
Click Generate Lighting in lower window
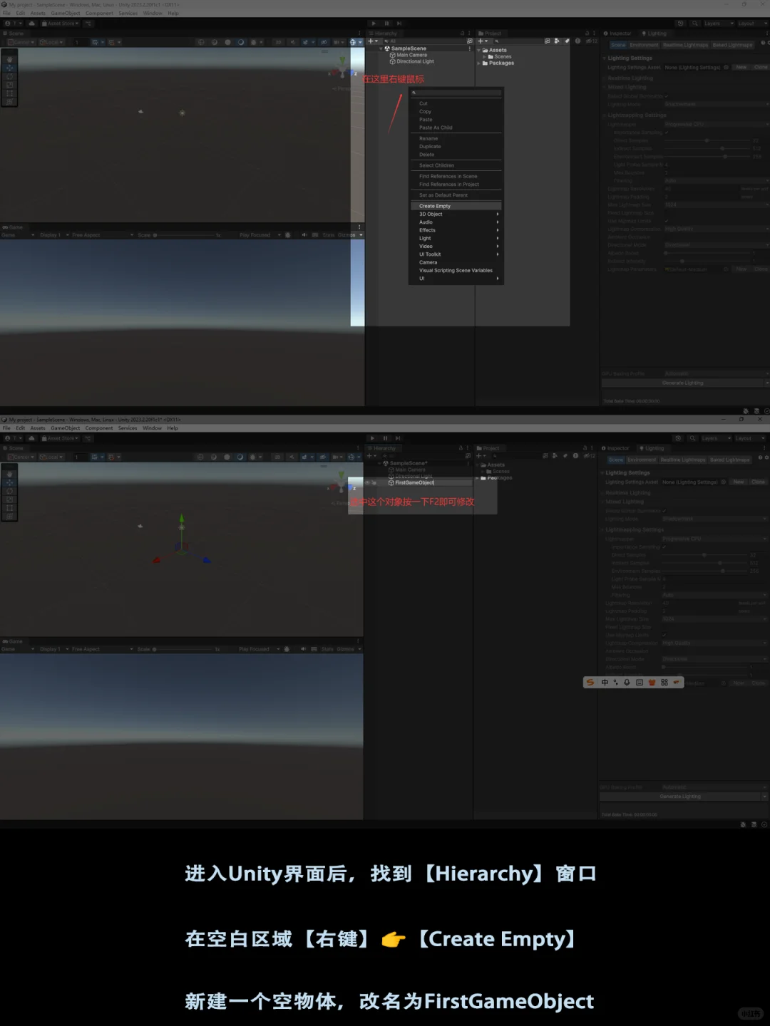click(x=680, y=797)
